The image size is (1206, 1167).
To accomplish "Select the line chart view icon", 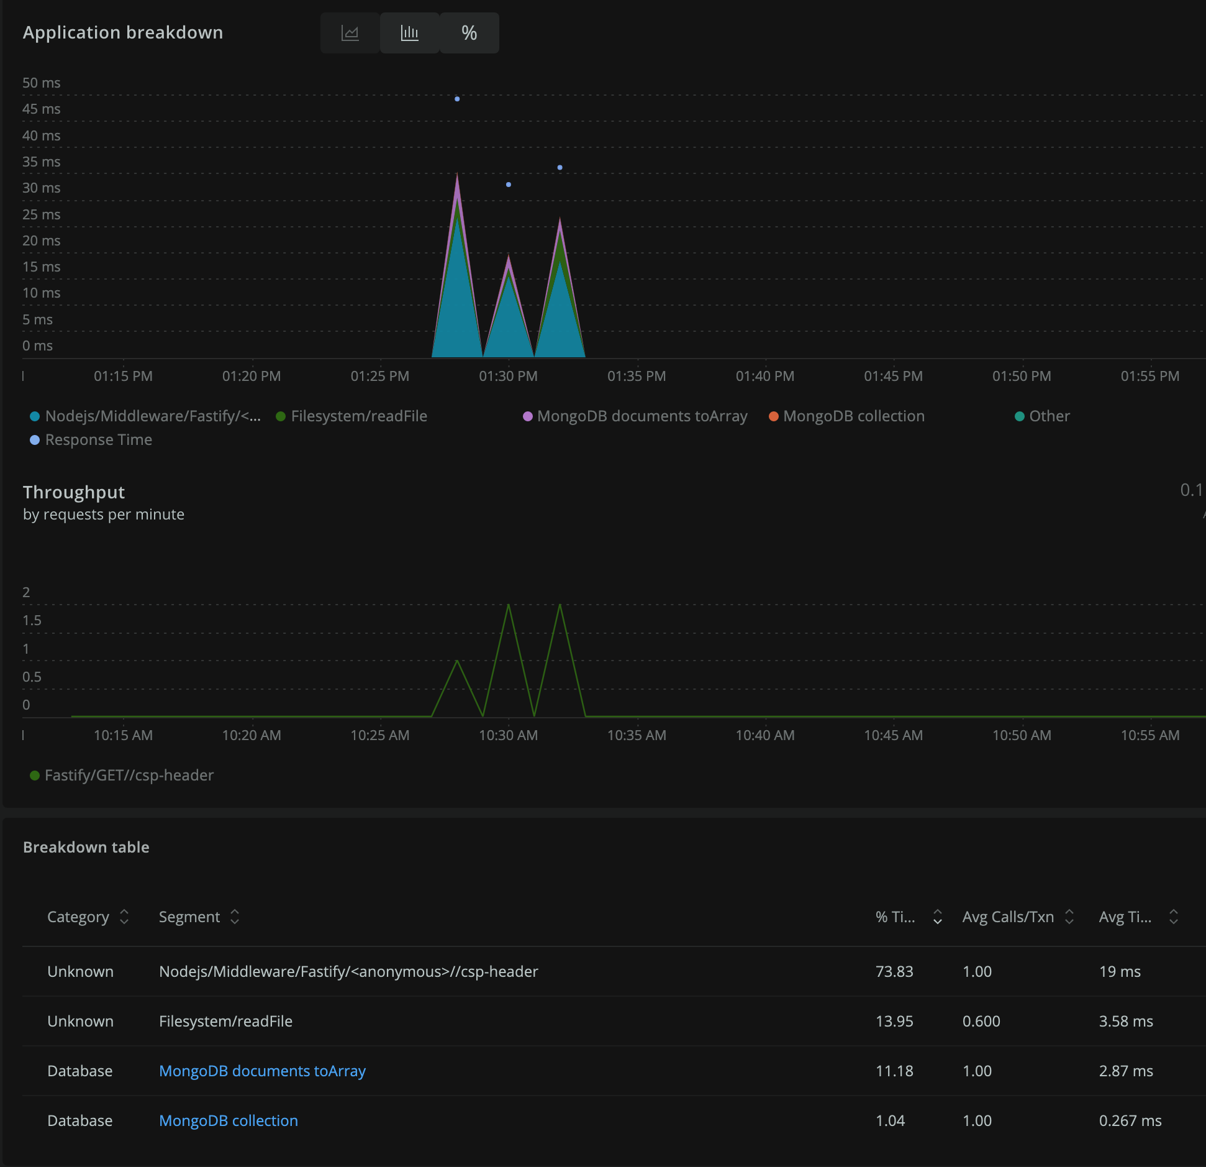I will [x=350, y=32].
